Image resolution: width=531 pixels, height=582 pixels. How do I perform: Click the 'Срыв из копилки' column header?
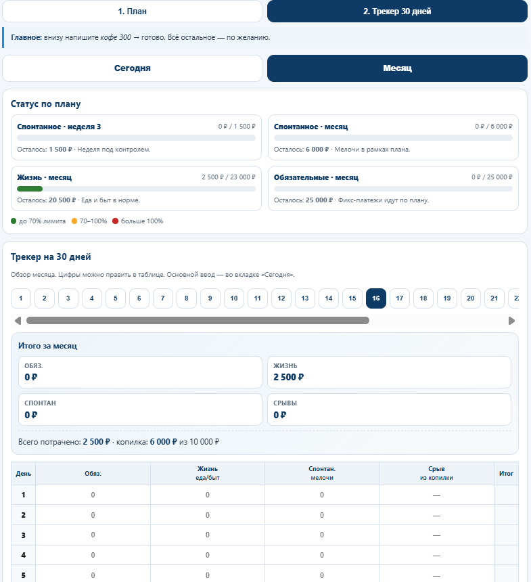[x=436, y=473]
